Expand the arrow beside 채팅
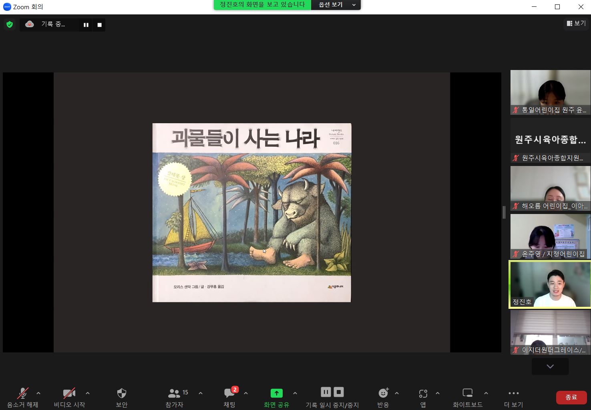This screenshot has width=591, height=410. 246,393
